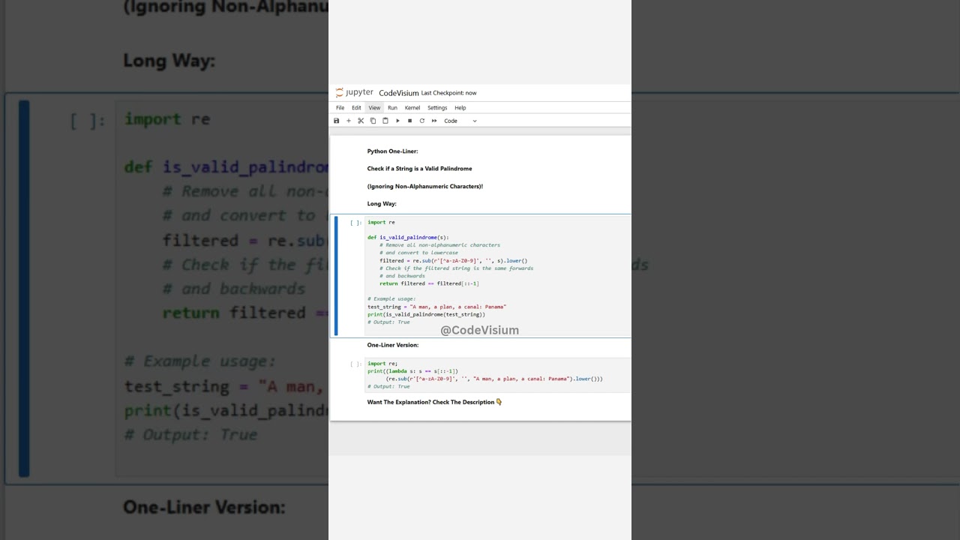
Task: Copy the selected cell
Action: tap(373, 121)
